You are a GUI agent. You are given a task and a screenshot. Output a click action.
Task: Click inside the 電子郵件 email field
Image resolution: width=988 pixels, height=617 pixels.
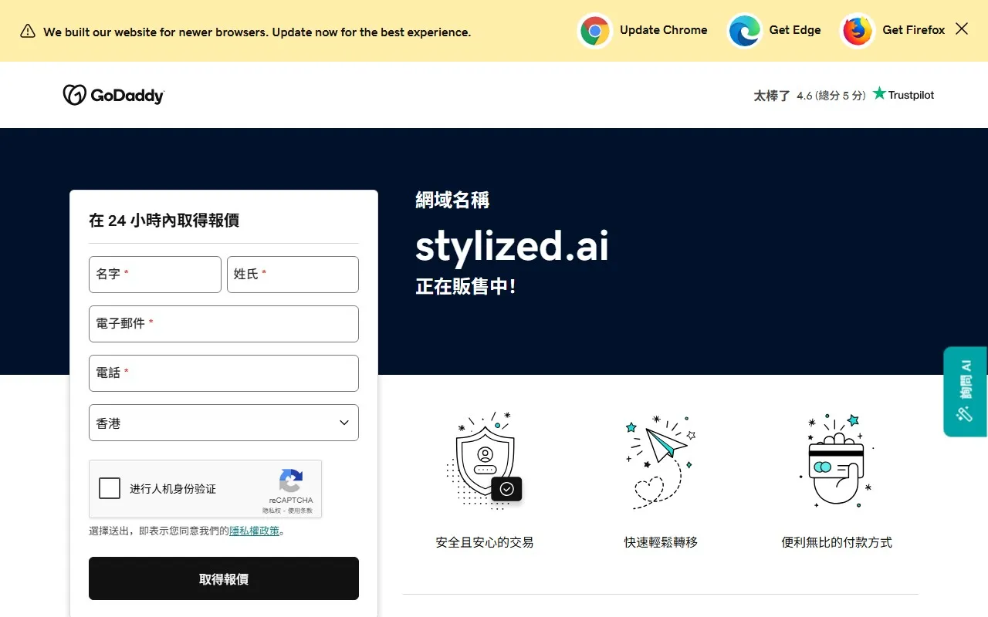(x=224, y=324)
